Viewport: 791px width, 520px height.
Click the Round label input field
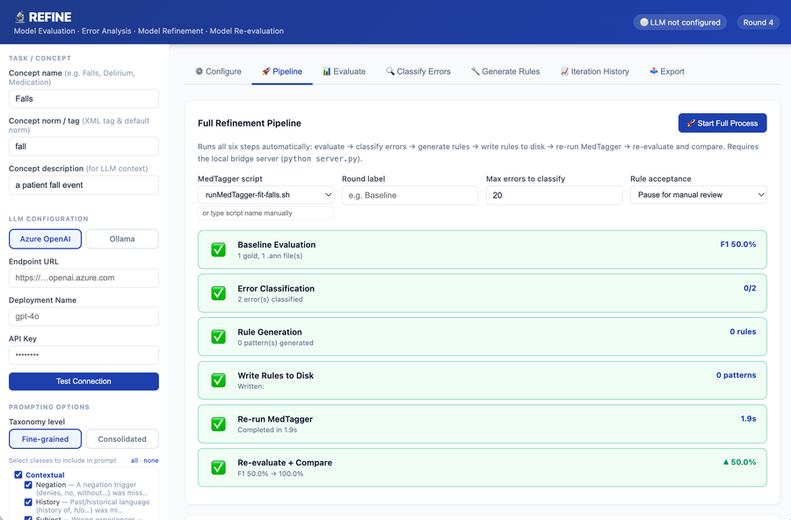410,195
